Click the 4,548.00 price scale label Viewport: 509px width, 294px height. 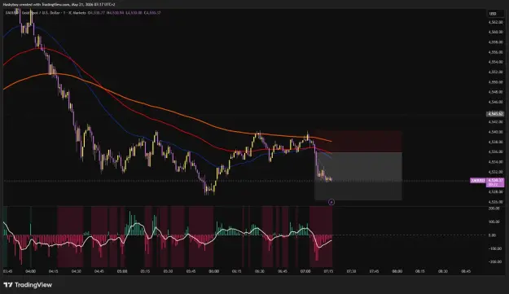(x=495, y=92)
